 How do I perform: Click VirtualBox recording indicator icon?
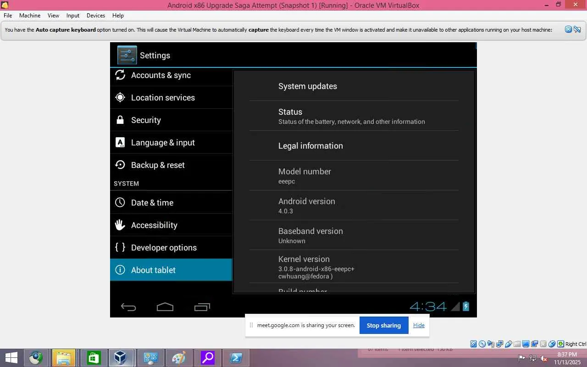(535, 344)
